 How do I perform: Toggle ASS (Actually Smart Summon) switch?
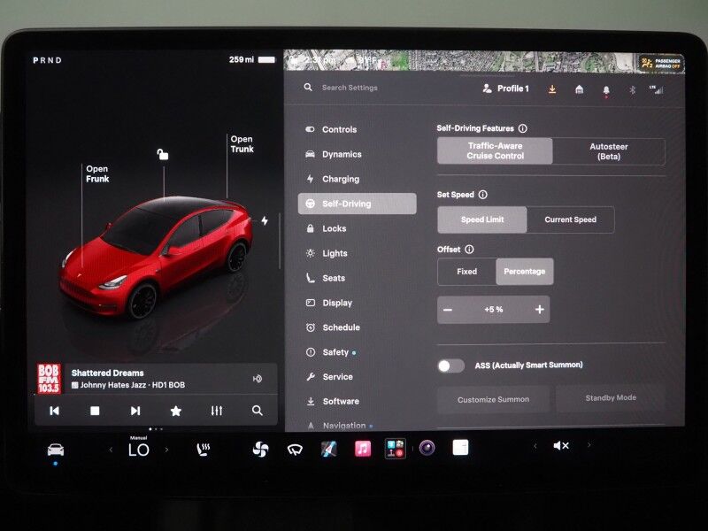(450, 366)
